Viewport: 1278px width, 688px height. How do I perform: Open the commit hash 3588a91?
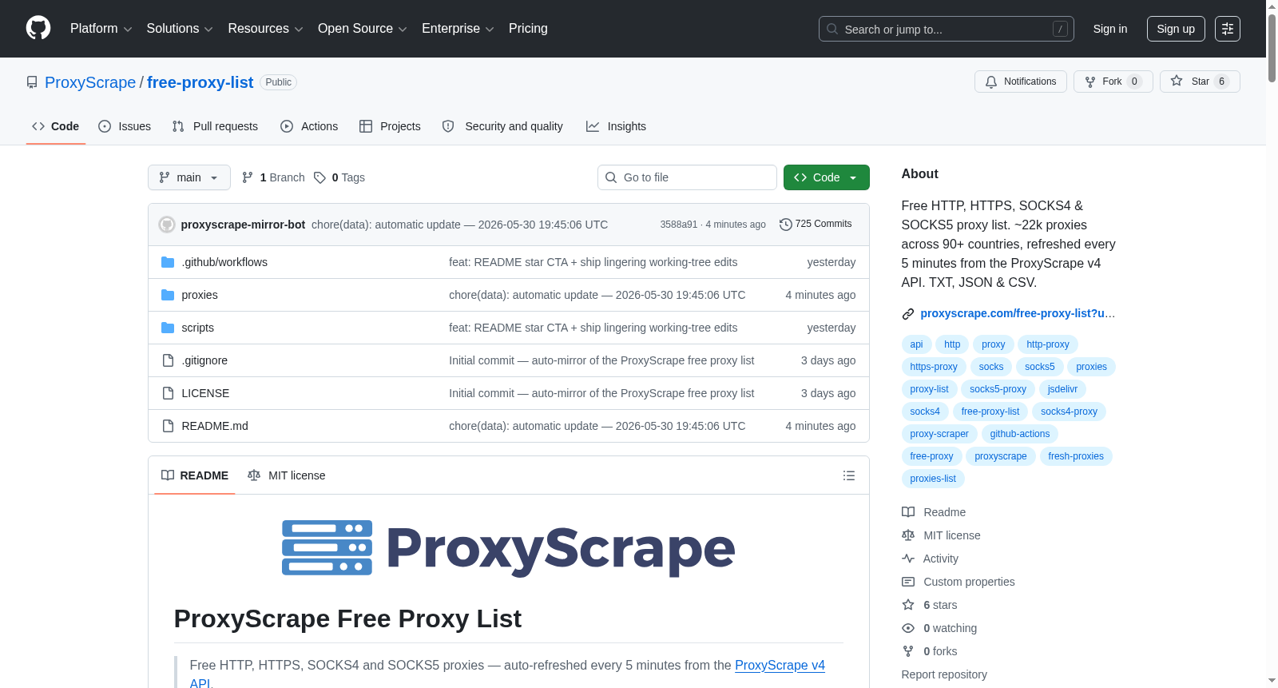[679, 225]
